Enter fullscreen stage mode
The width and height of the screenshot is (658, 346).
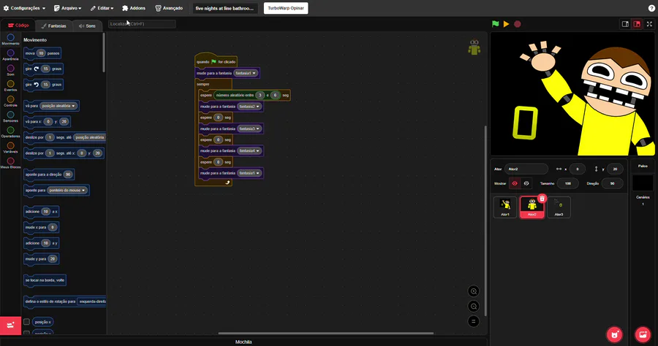click(x=649, y=24)
